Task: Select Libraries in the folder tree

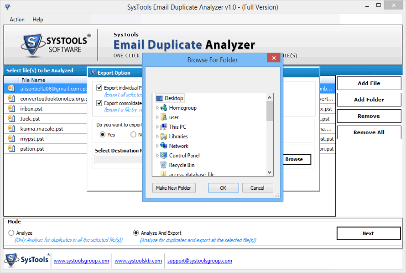Action: (x=178, y=136)
